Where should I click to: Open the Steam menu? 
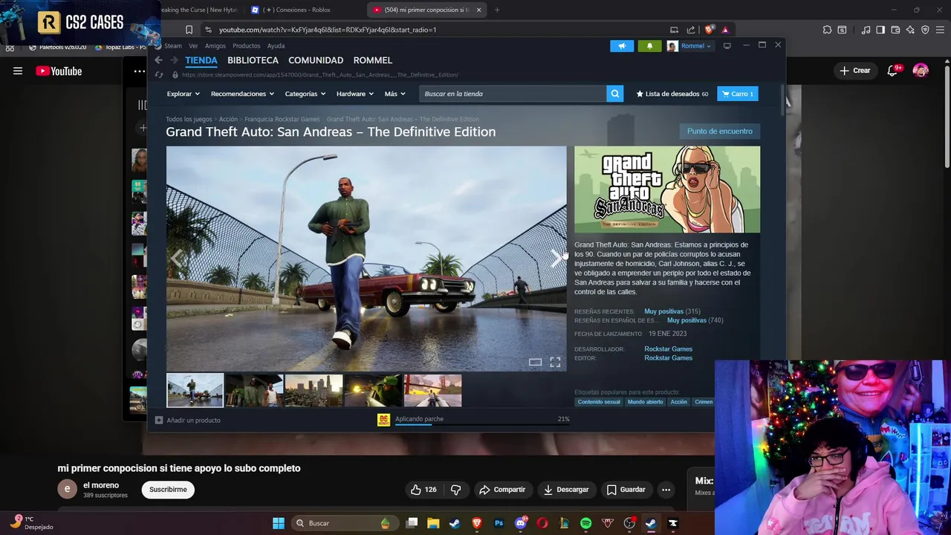point(172,46)
